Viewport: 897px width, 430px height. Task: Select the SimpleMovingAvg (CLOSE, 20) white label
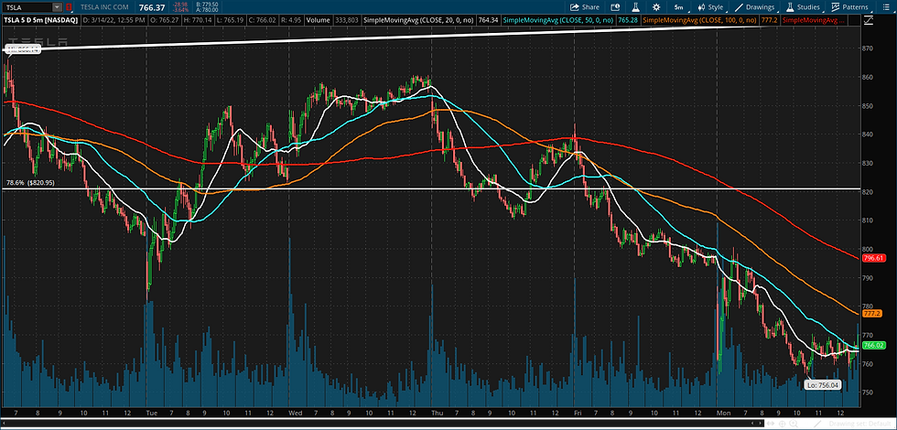click(420, 20)
